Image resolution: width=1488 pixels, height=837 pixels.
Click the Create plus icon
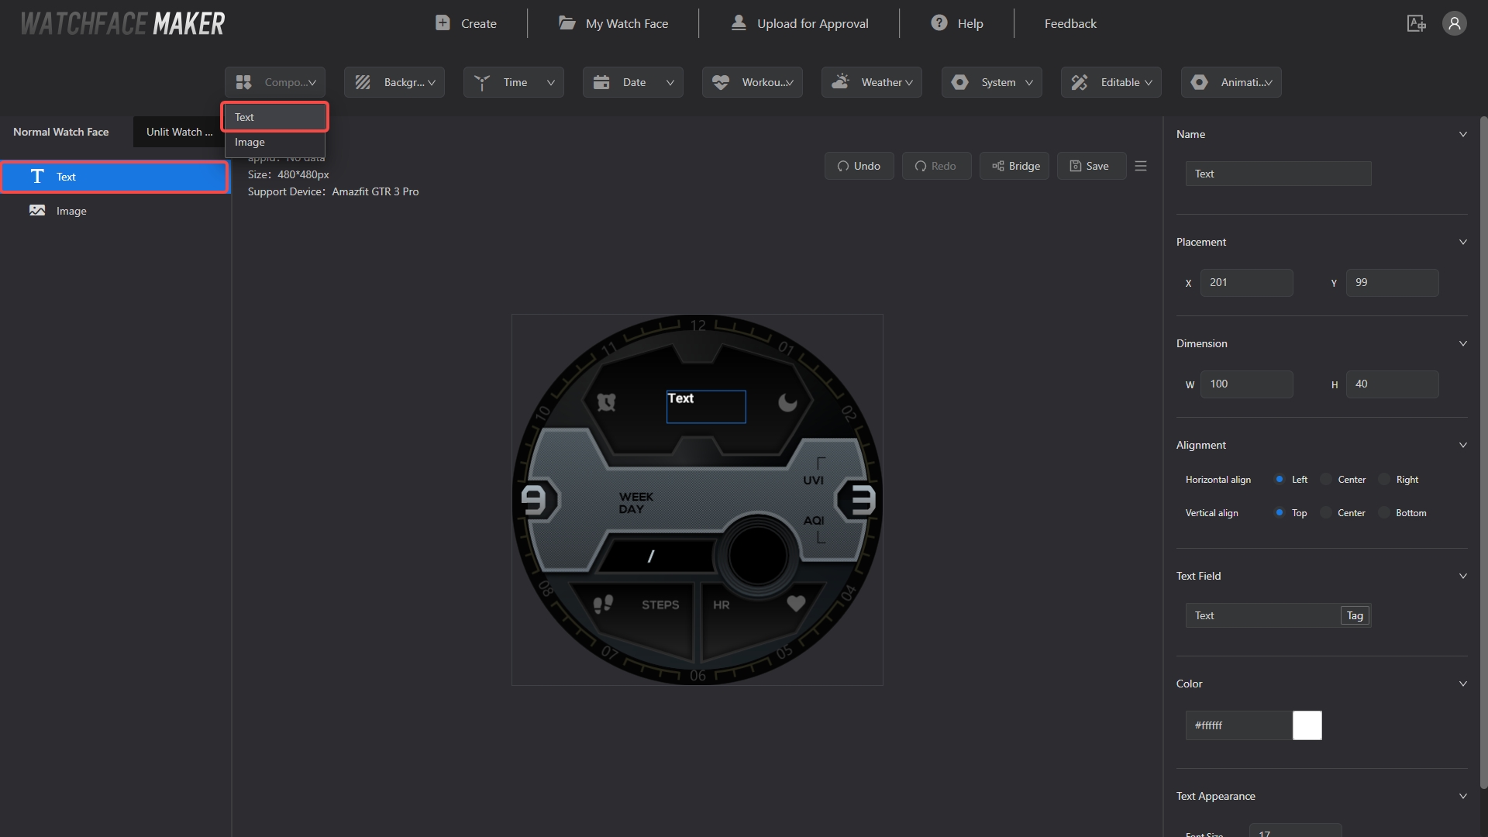443,23
